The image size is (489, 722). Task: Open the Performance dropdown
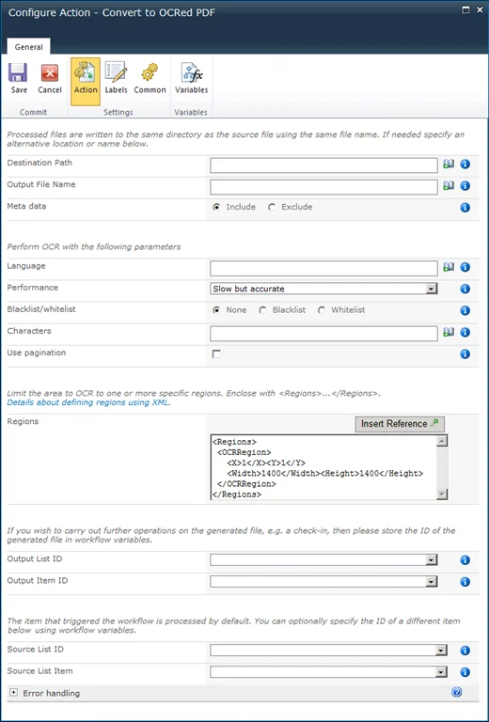pyautogui.click(x=323, y=289)
